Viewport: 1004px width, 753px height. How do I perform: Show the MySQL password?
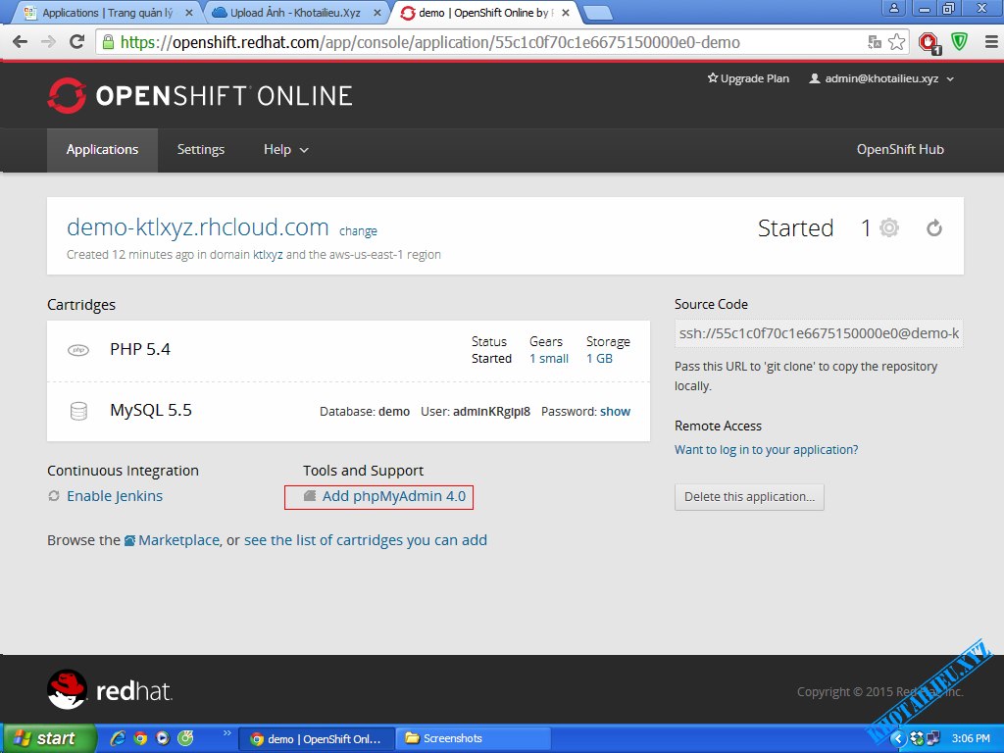(615, 412)
